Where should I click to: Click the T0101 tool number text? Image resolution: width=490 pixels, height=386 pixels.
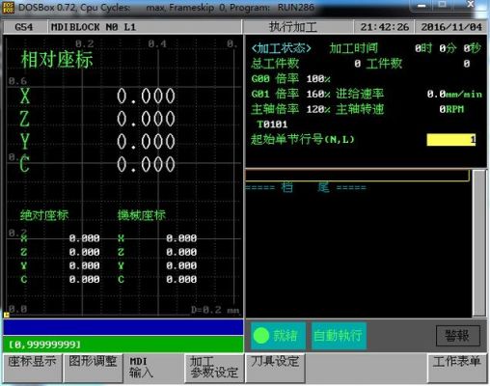(x=272, y=124)
